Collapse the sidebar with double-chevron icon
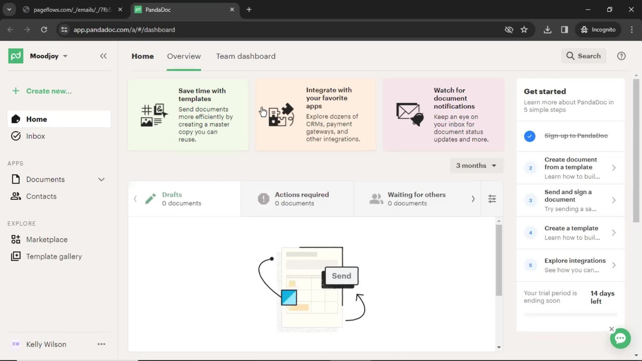Viewport: 642px width, 361px height. 103,56
